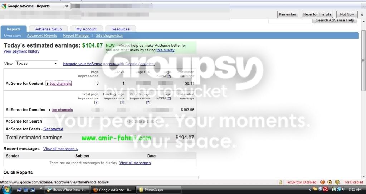Click the Subject column header
Viewport: 366px width, 194px height.
[82, 156]
